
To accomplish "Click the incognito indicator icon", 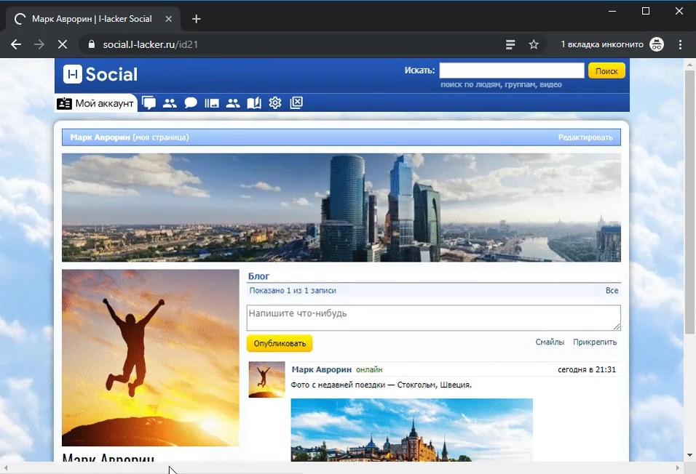I will [x=656, y=44].
